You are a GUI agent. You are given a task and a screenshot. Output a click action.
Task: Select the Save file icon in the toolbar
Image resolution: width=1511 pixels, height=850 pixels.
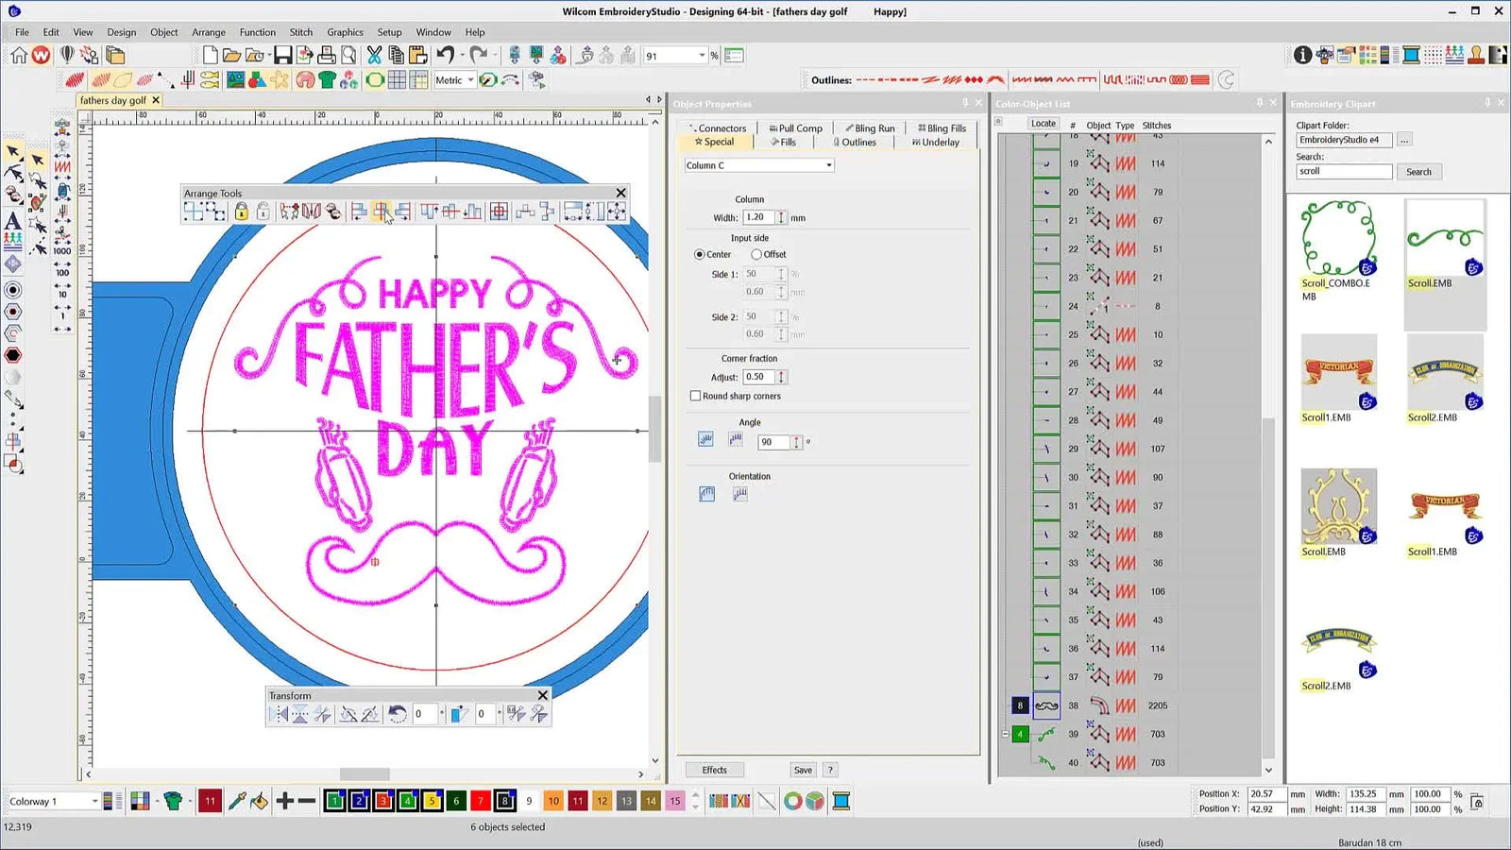pyautogui.click(x=282, y=55)
